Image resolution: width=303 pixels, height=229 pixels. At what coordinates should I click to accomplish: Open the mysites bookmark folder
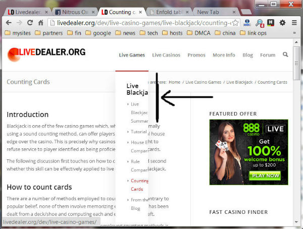18,33
